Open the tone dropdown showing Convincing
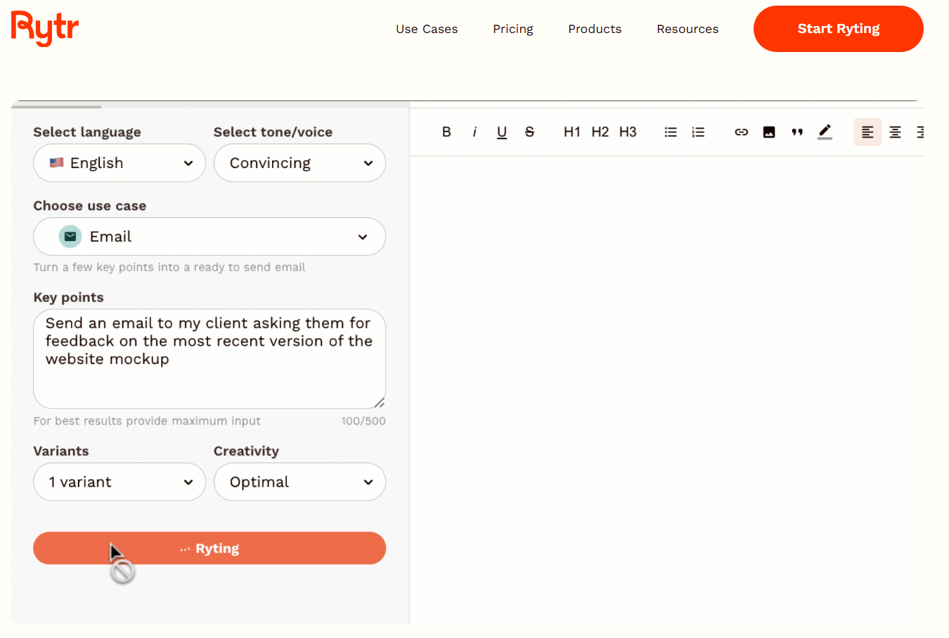Screen dimensions: 949x638 pyautogui.click(x=300, y=163)
